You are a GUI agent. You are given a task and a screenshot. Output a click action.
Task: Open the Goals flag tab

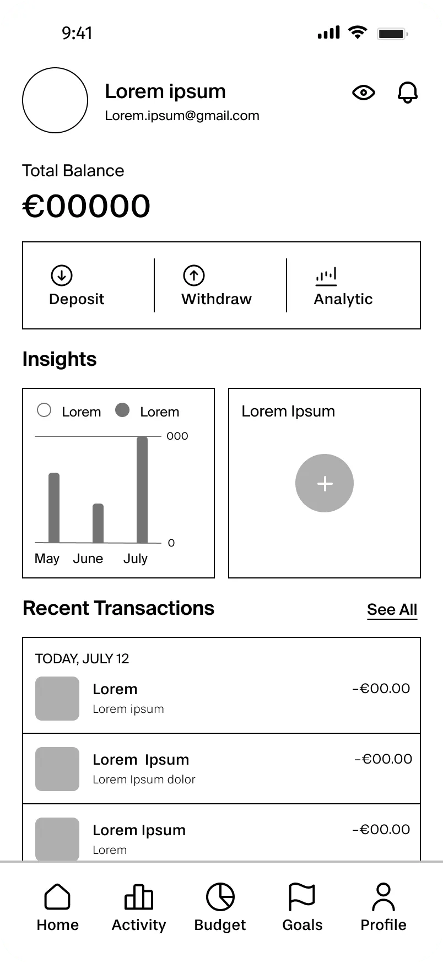click(302, 907)
